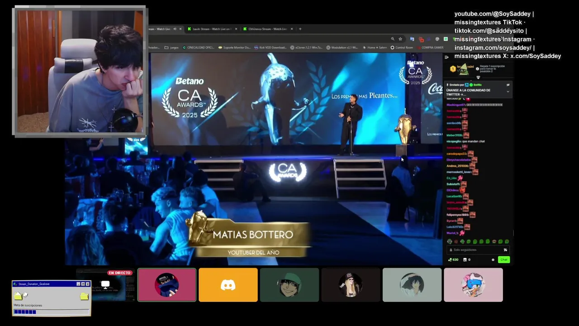Viewport: 579px width, 326px height.
Task: Expand the pinned Twitter community message
Action: pos(508,91)
